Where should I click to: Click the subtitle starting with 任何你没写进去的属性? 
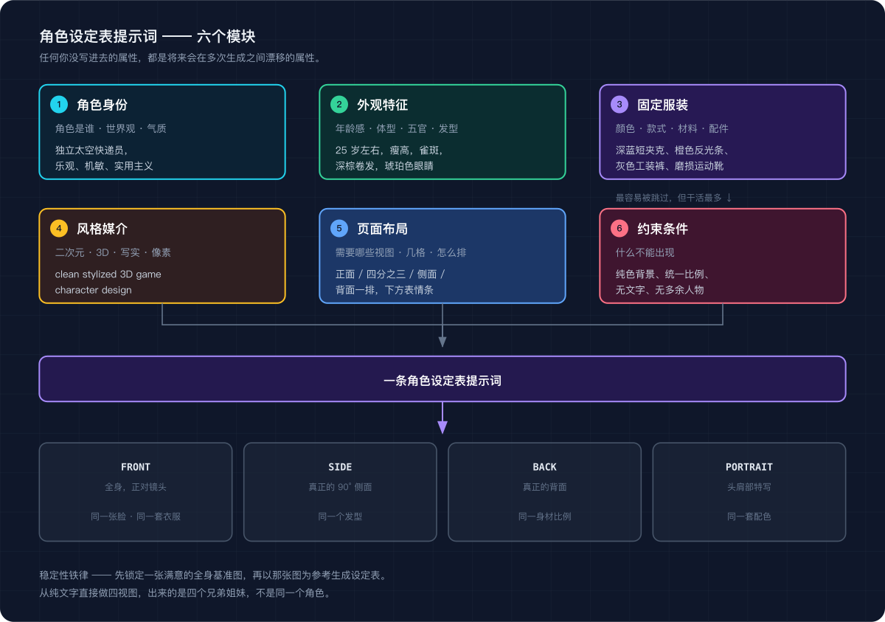click(180, 58)
